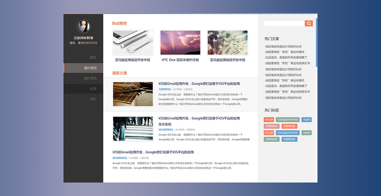Click the Google tag left of green Gooogle/Android

point(269,120)
